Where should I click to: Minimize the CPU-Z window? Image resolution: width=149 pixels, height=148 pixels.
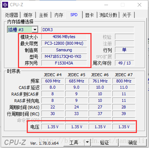[x=106, y=5]
